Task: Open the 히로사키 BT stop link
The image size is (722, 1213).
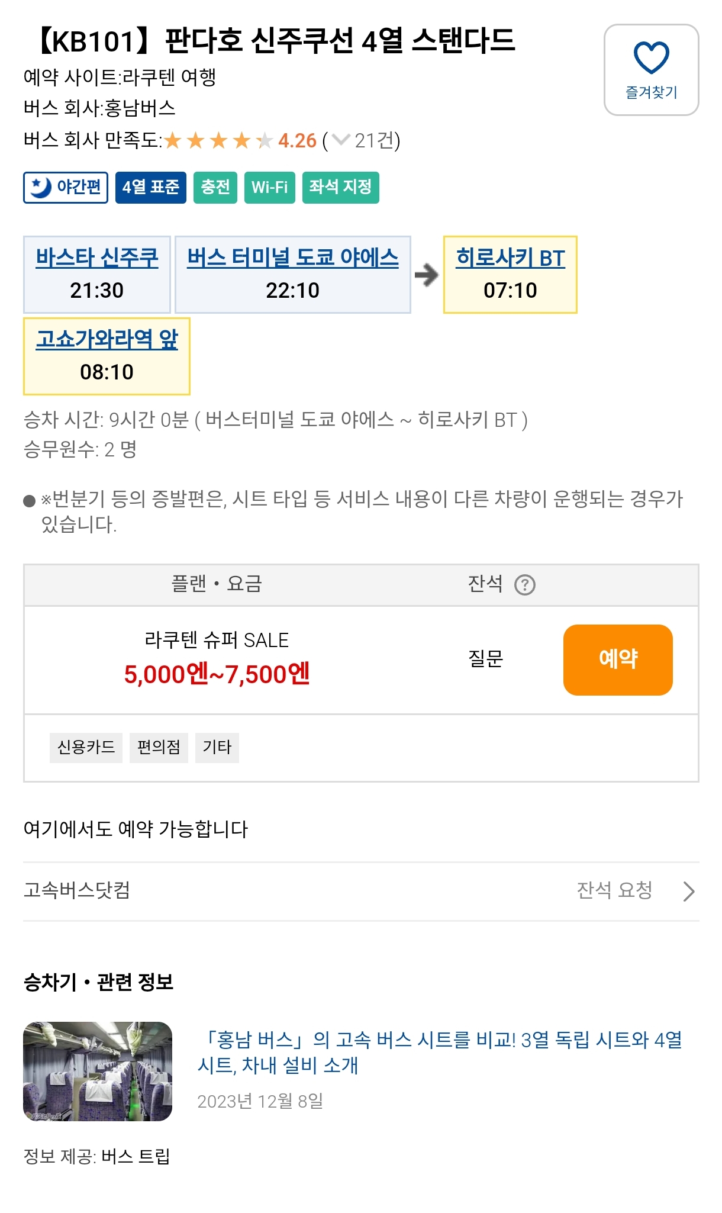Action: tap(510, 258)
